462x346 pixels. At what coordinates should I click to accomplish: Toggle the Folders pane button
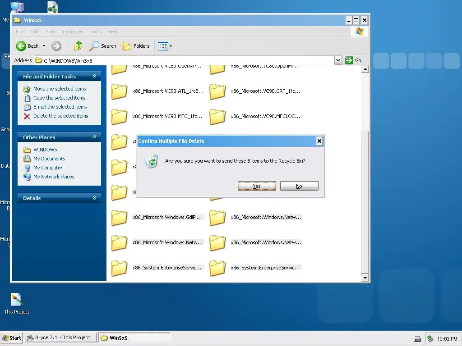tap(136, 46)
